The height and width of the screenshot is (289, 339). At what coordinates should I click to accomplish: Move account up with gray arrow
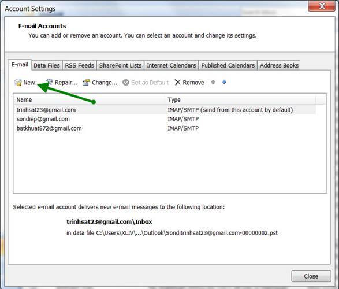pos(213,82)
